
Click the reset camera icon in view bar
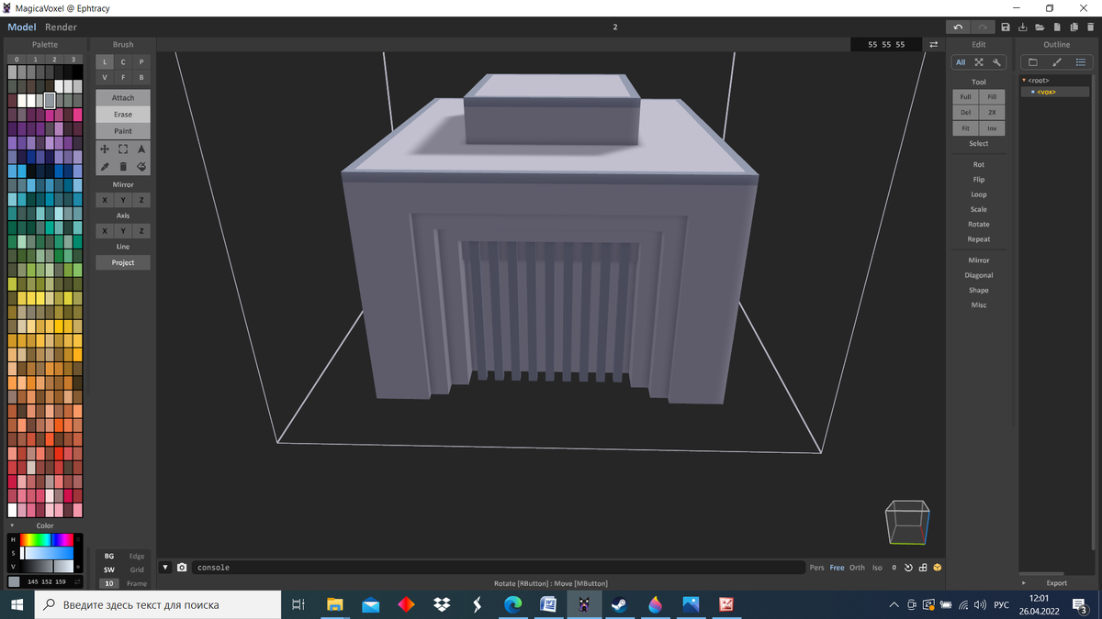[x=908, y=568]
